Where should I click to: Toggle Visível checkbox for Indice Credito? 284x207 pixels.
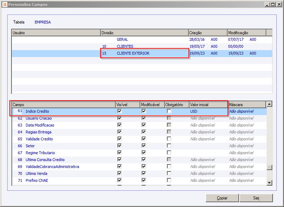[120, 111]
